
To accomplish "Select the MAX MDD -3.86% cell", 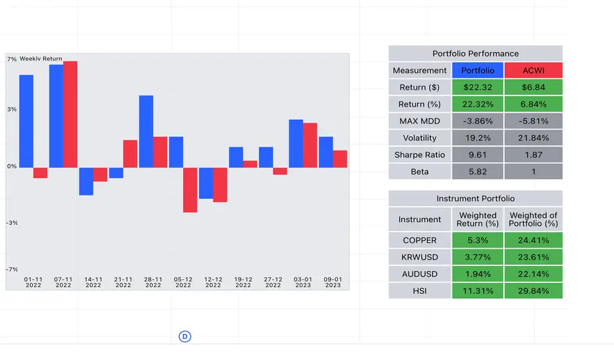I will [x=478, y=121].
